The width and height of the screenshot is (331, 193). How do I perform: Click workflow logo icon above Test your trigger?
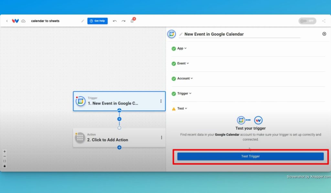tap(258, 120)
